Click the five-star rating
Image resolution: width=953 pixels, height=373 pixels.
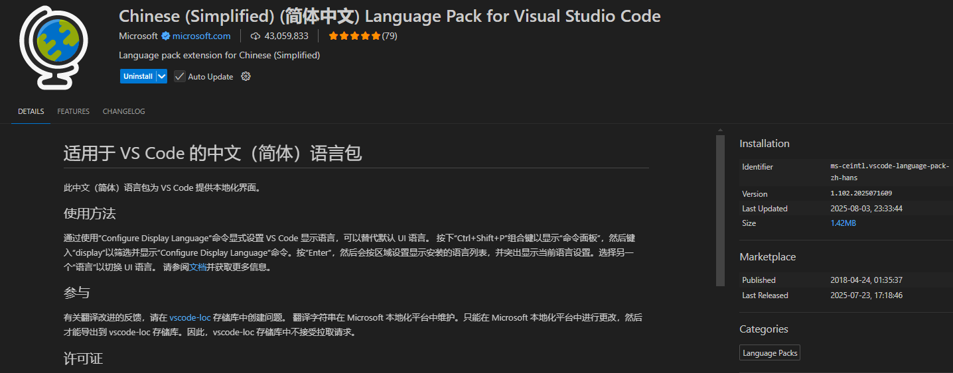pos(354,36)
